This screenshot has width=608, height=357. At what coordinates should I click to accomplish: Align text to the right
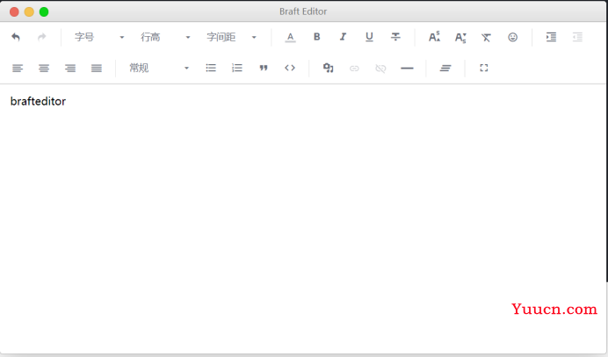(x=70, y=69)
